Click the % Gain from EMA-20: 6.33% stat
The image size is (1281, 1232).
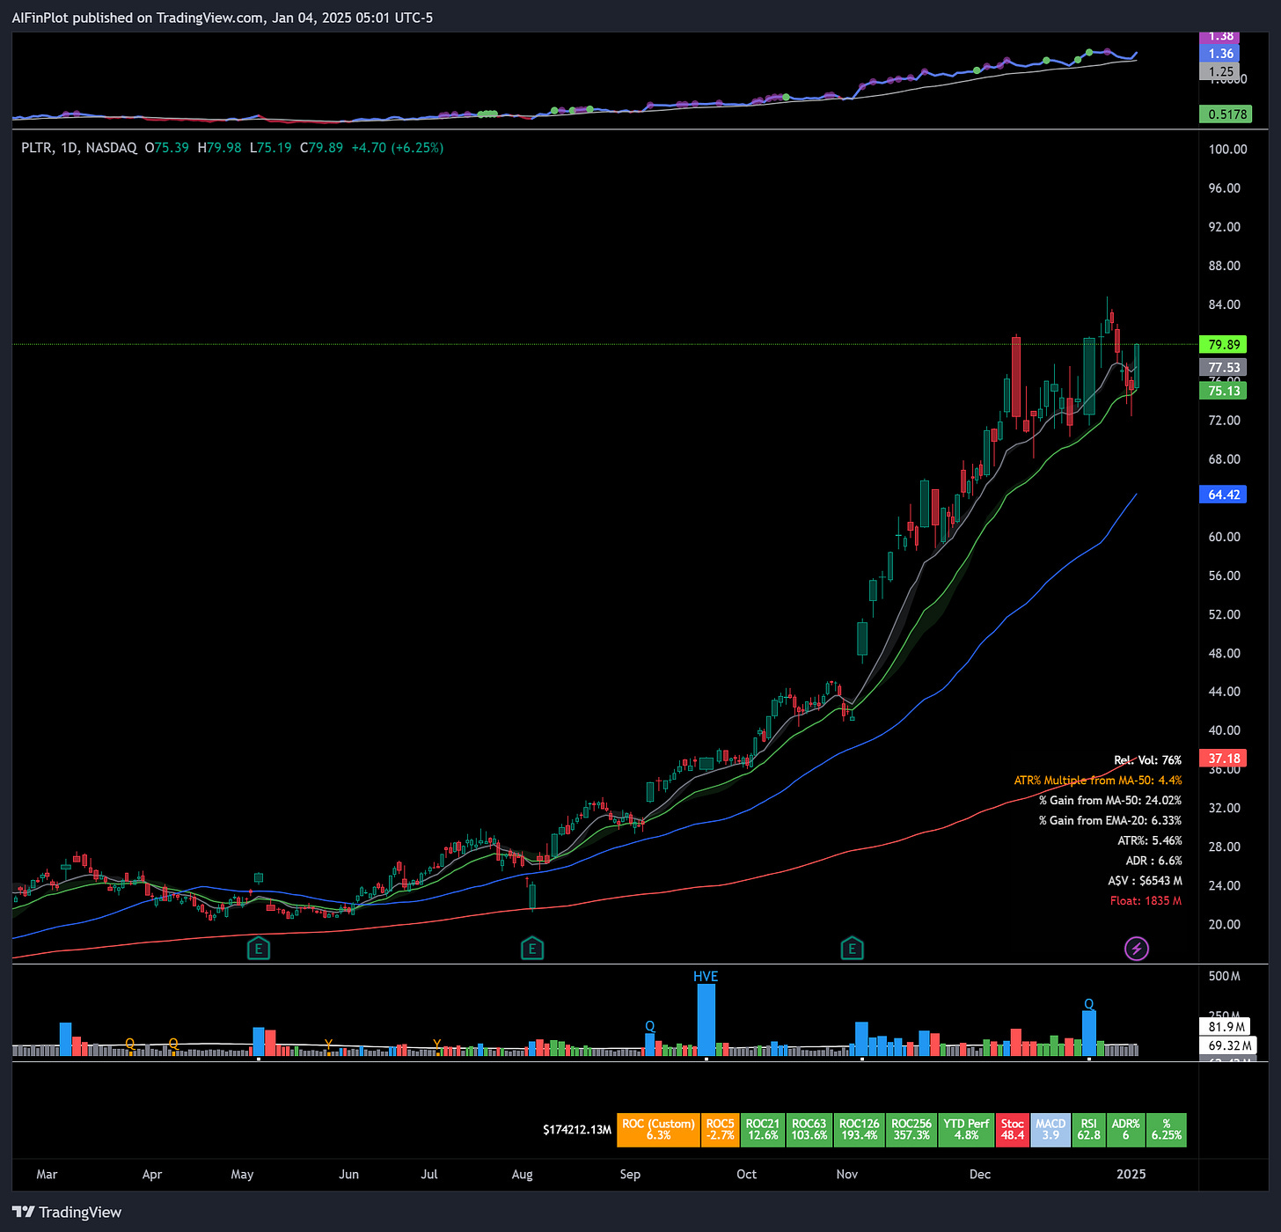click(1110, 821)
